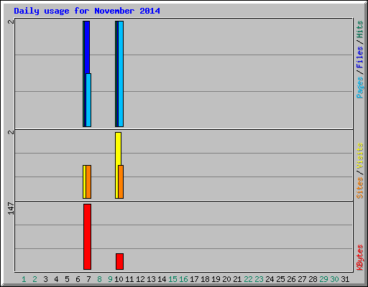Click the 'Visits' legend label

pyautogui.click(x=360, y=156)
